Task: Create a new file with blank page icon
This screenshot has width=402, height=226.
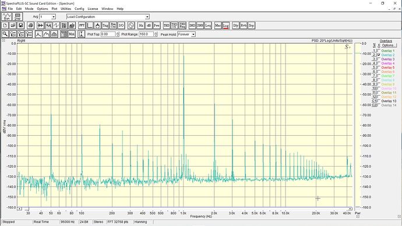Action: click(x=5, y=26)
